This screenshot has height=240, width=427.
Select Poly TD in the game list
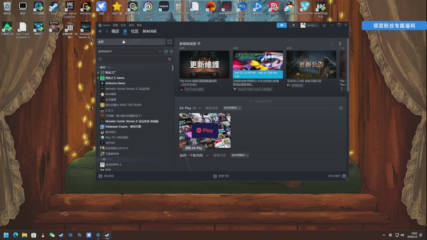[x=116, y=138]
